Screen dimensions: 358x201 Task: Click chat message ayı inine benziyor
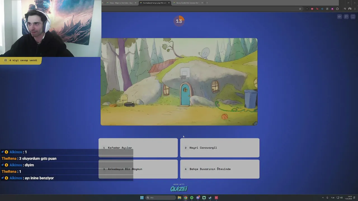pos(39,178)
